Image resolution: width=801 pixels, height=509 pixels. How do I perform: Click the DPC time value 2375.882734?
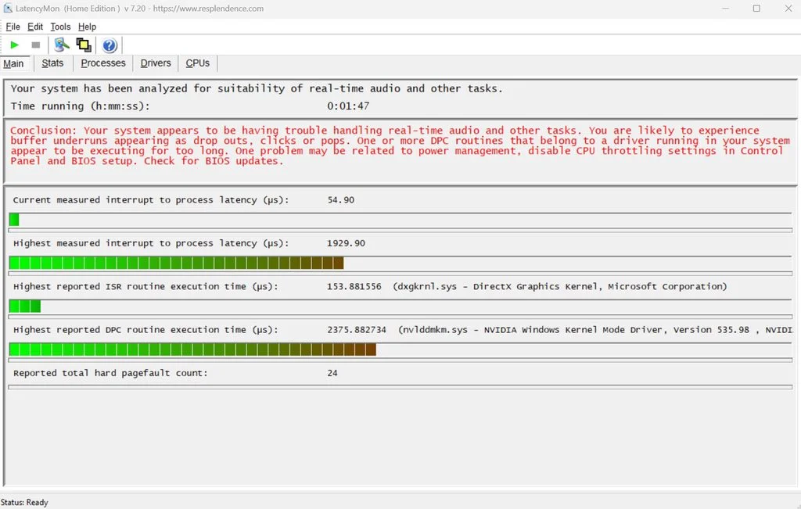pos(357,330)
